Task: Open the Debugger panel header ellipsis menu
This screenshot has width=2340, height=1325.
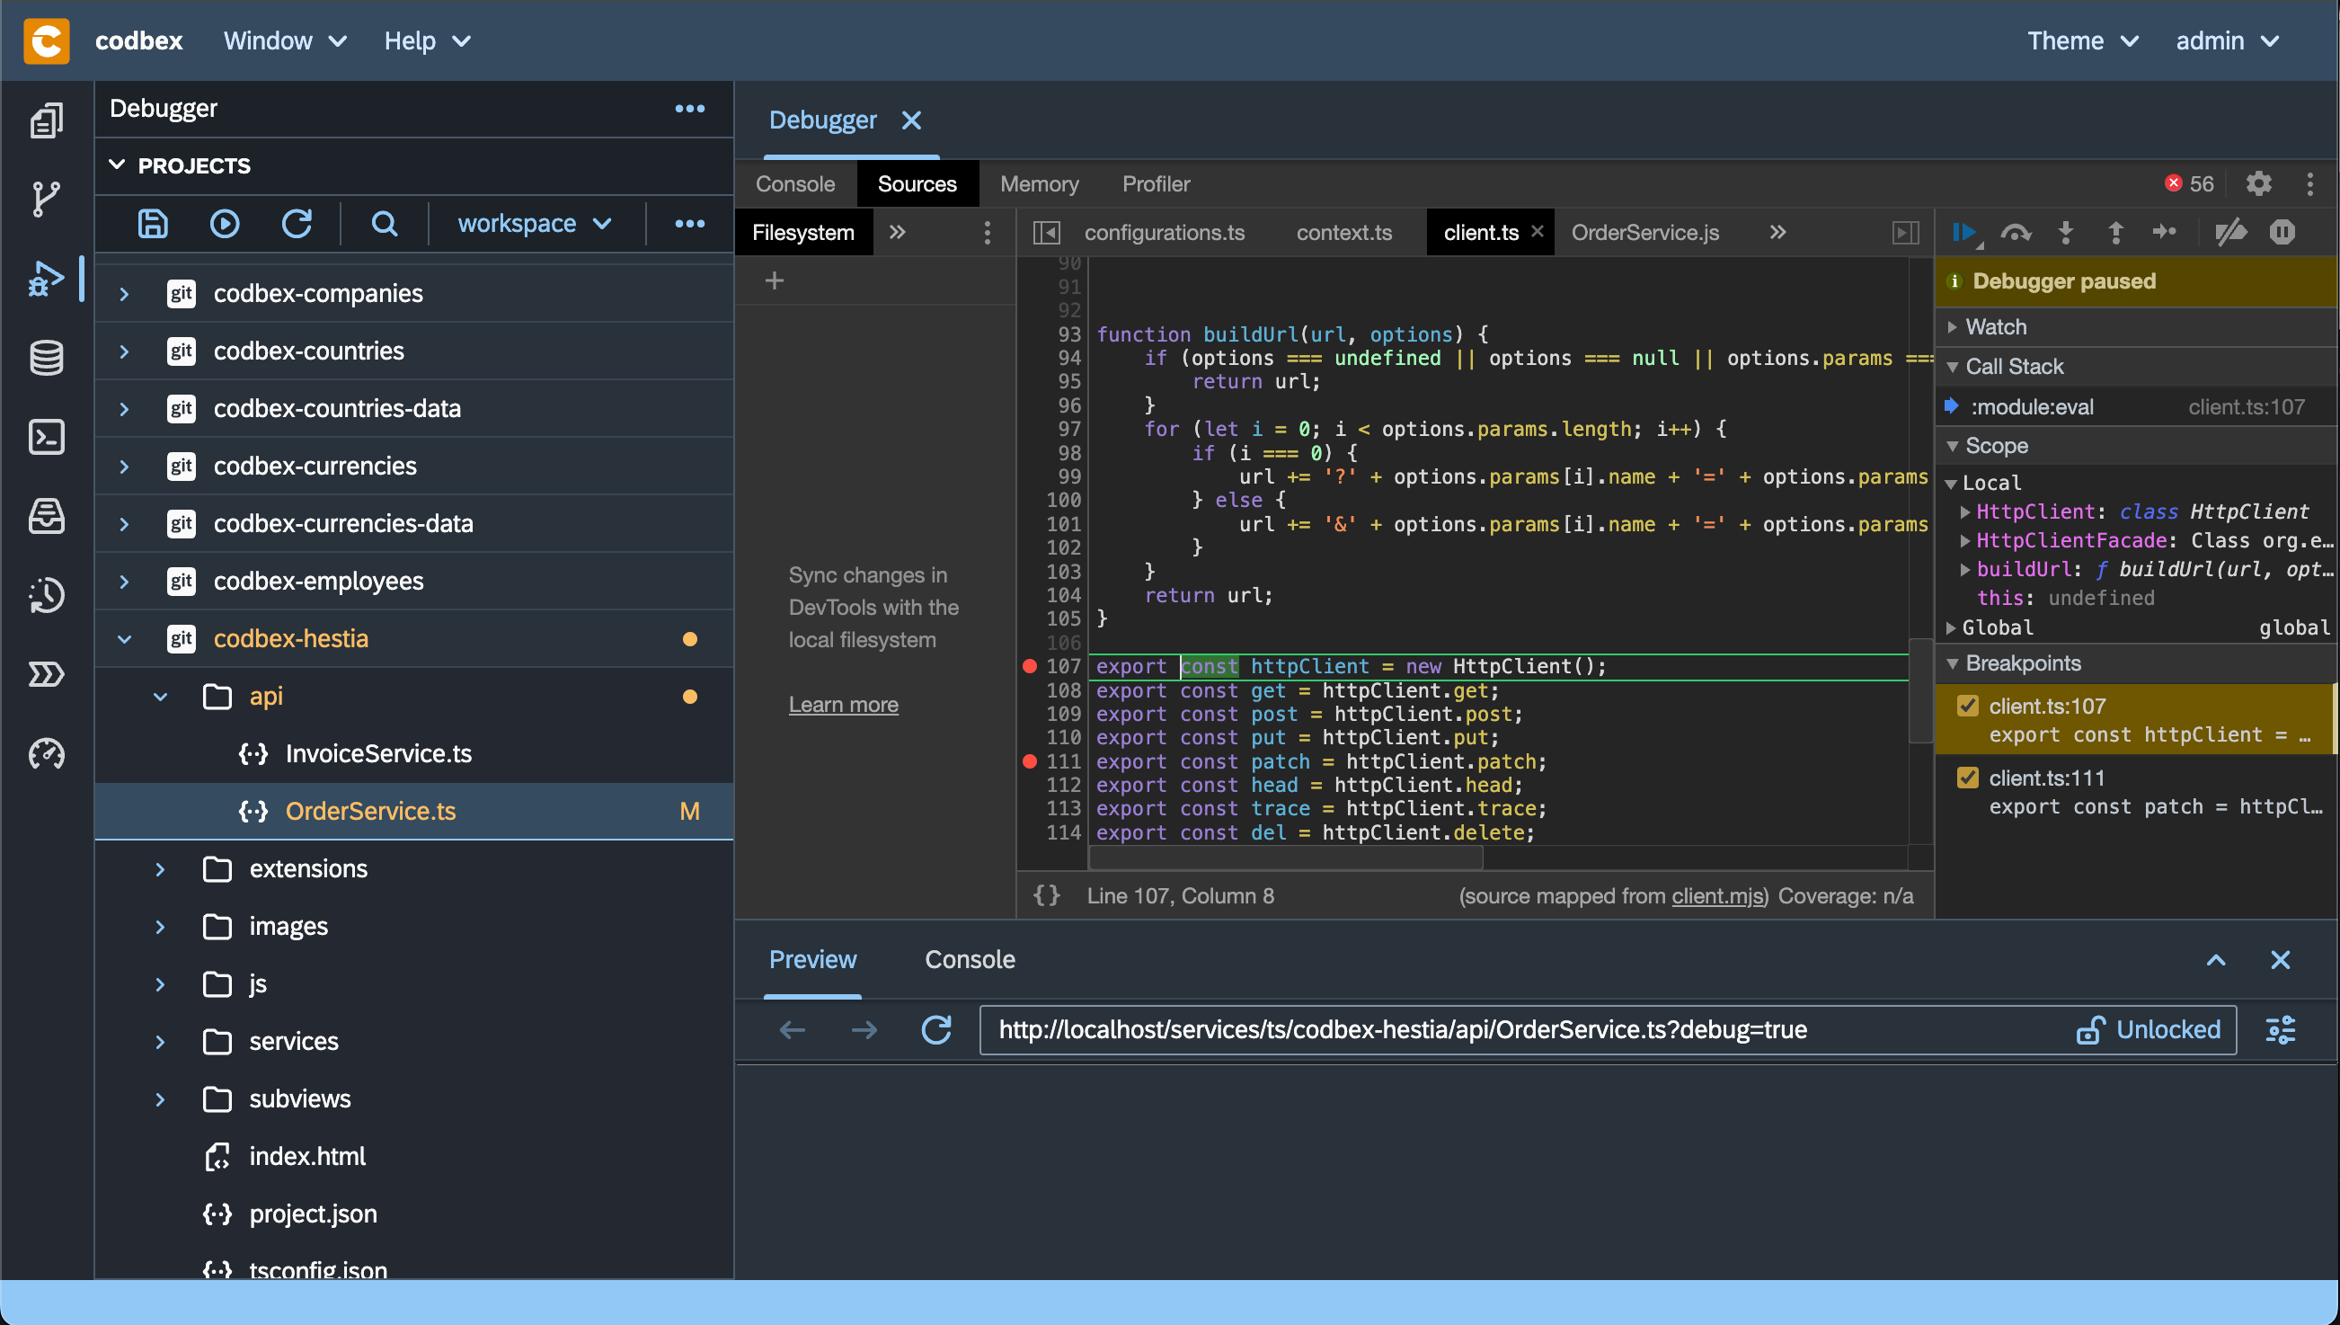Action: 689,108
